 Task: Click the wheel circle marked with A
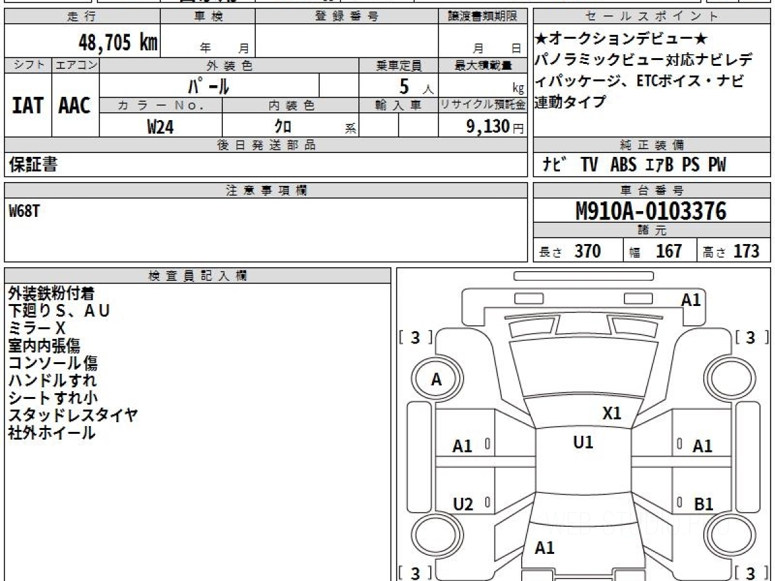point(437,380)
